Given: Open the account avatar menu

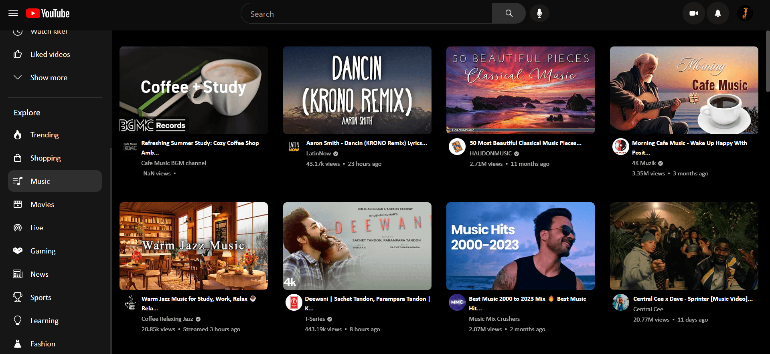Looking at the screenshot, I should pos(745,13).
